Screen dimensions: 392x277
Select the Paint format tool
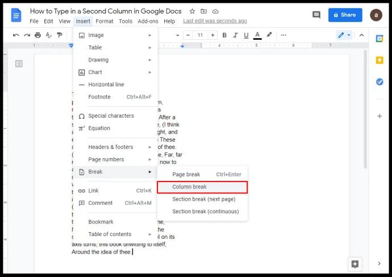(60, 35)
